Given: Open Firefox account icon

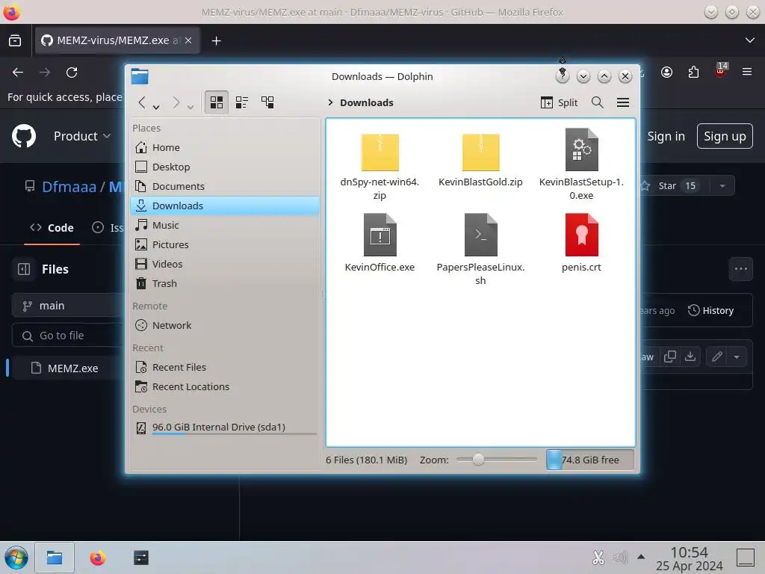Looking at the screenshot, I should [x=666, y=72].
